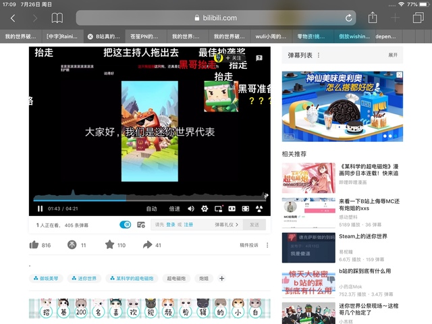The width and height of the screenshot is (432, 324).
Task: Open video 来看一下B站上侮辱MC还有炮姐的xxs
Action: 369,205
